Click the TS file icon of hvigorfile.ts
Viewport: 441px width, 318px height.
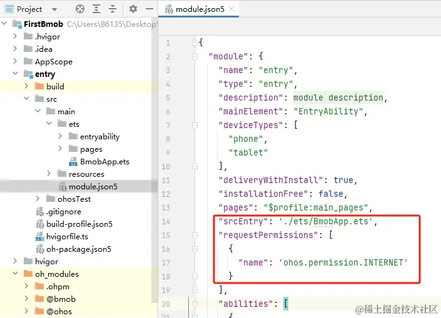point(39,237)
